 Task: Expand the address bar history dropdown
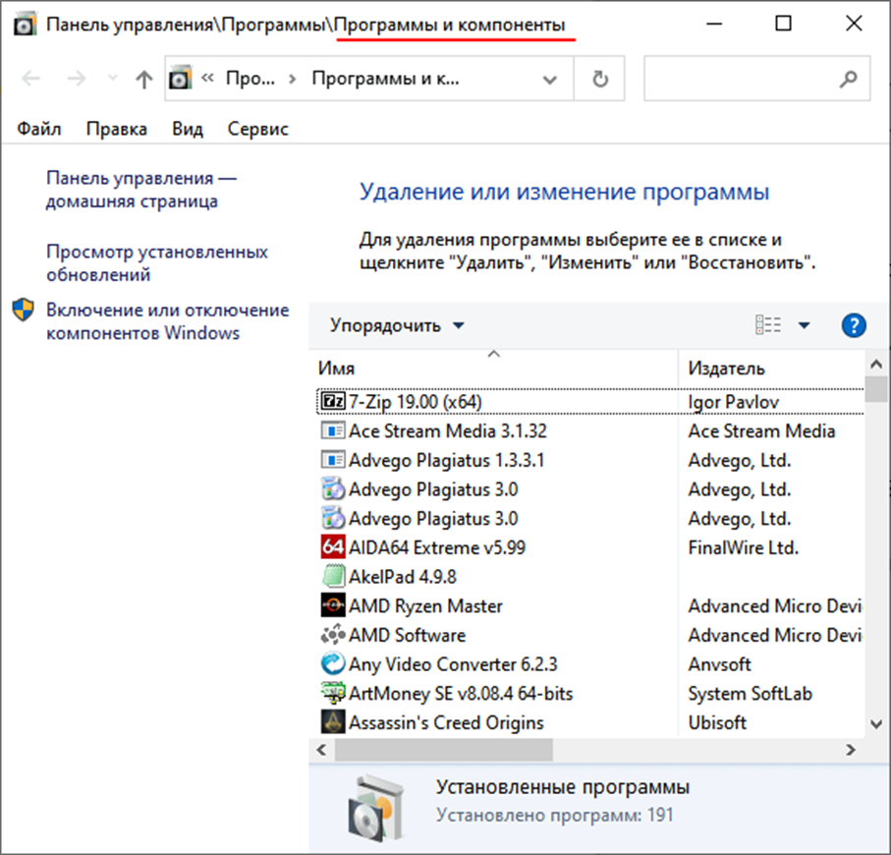[549, 79]
